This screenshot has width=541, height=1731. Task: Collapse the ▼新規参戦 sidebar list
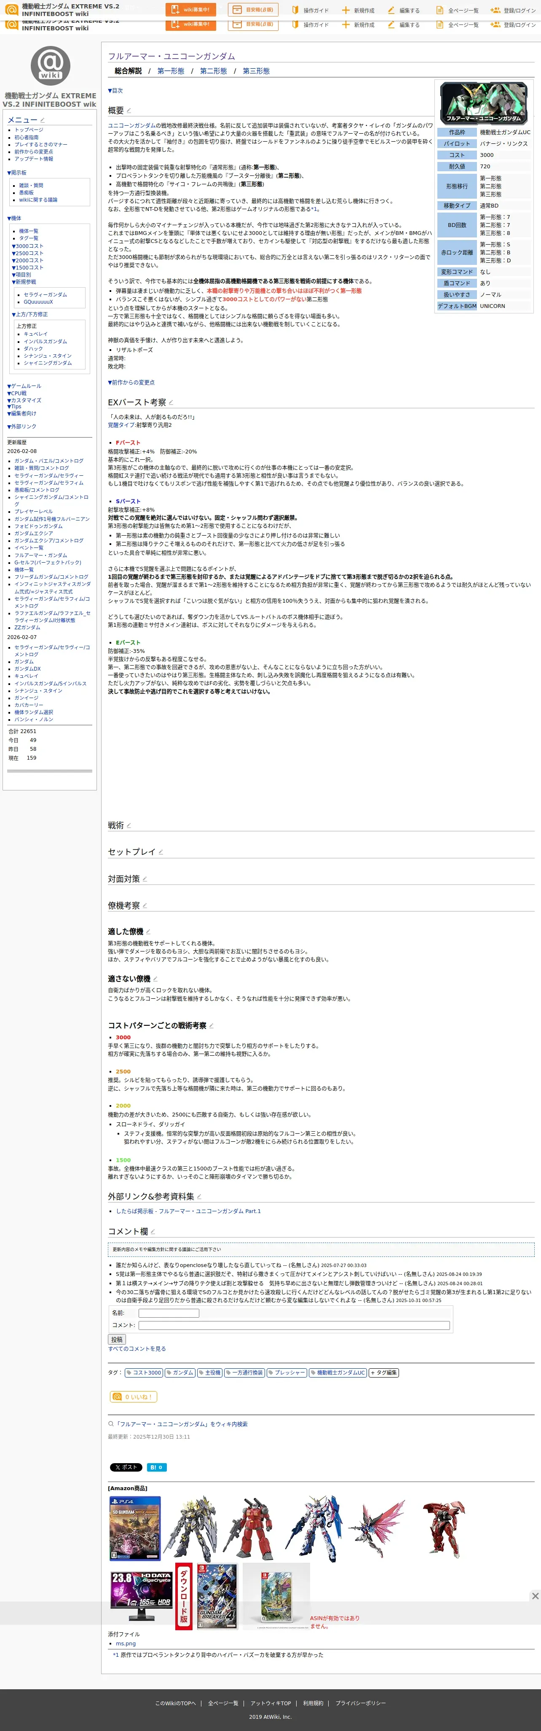(24, 282)
